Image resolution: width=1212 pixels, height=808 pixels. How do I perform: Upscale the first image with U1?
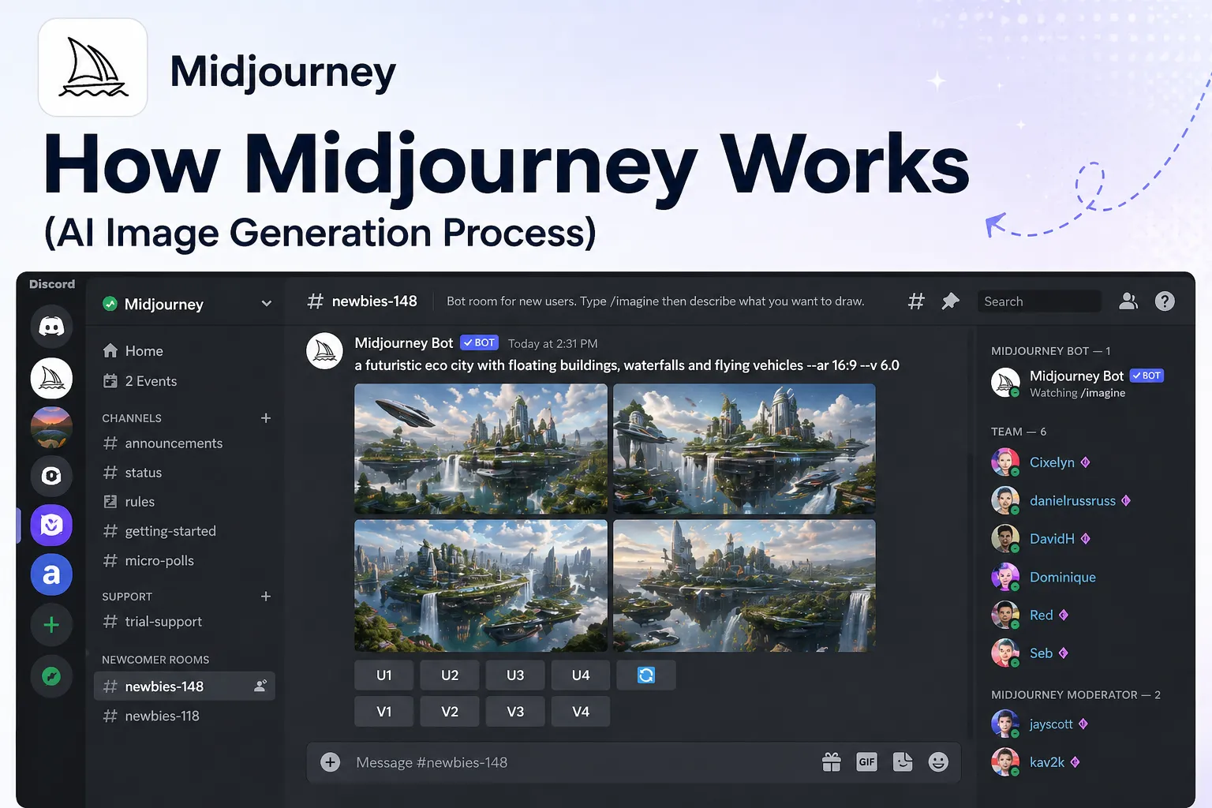pos(384,675)
